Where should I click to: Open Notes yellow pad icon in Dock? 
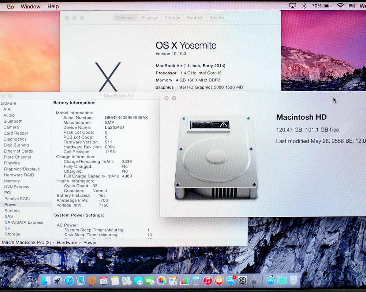(115, 281)
